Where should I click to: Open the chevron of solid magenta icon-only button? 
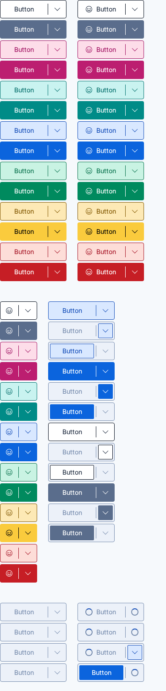[28, 371]
